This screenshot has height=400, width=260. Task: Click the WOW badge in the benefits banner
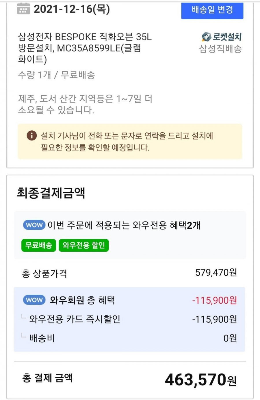click(34, 225)
